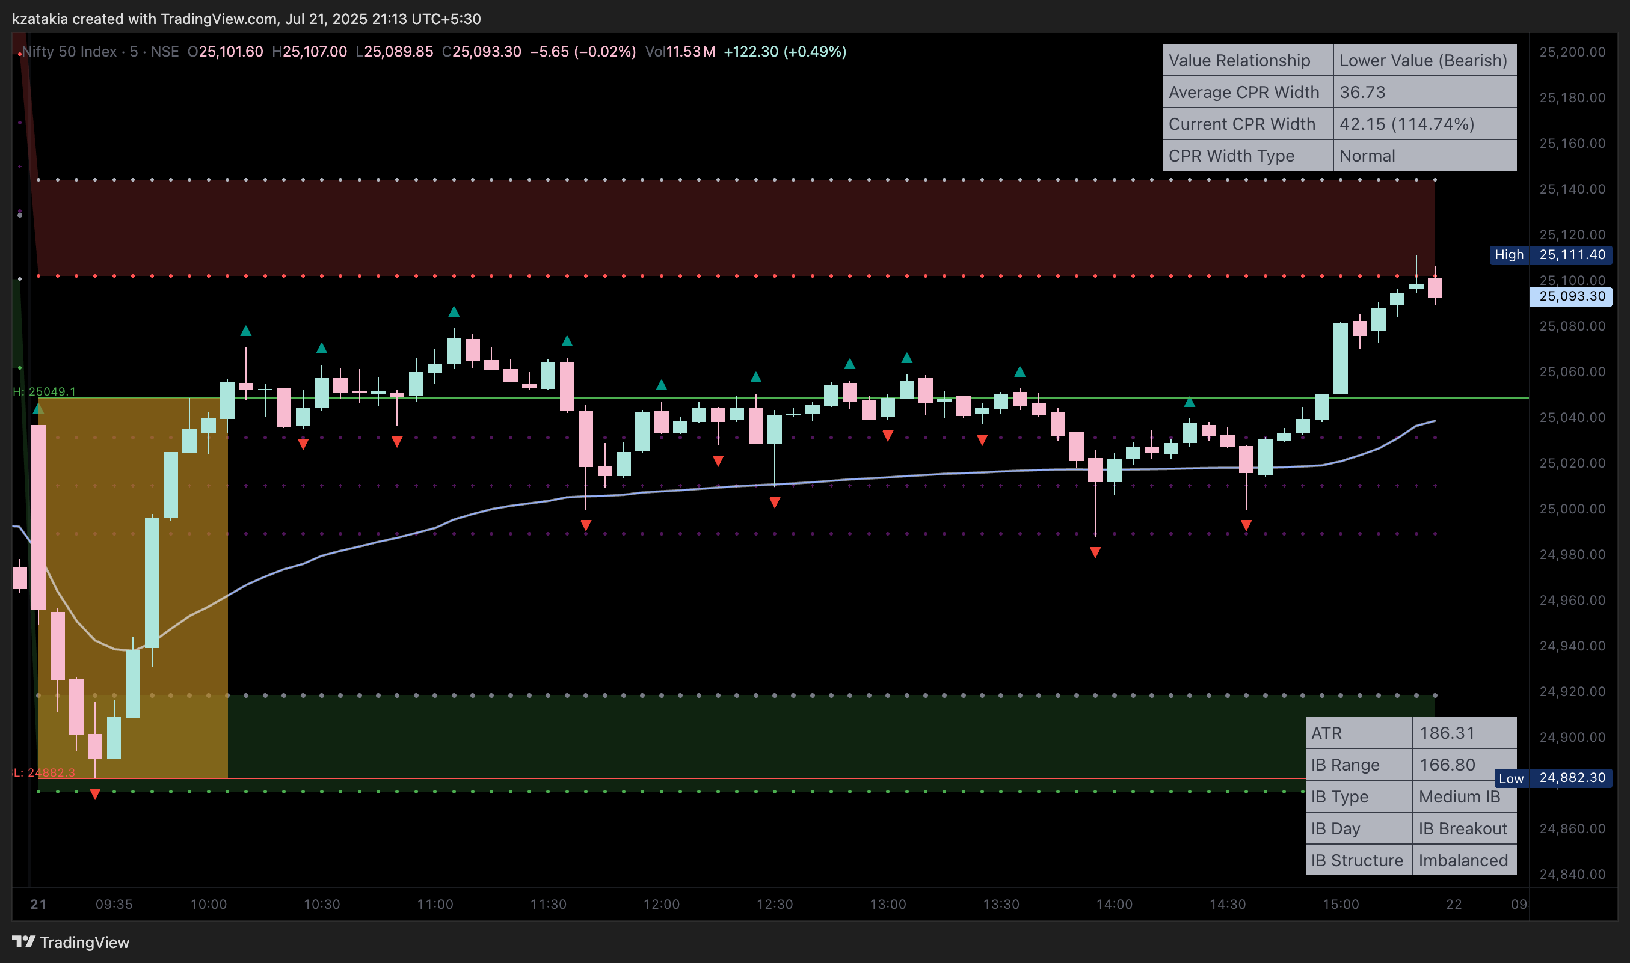Click the red triangle below the day-low line

point(96,794)
